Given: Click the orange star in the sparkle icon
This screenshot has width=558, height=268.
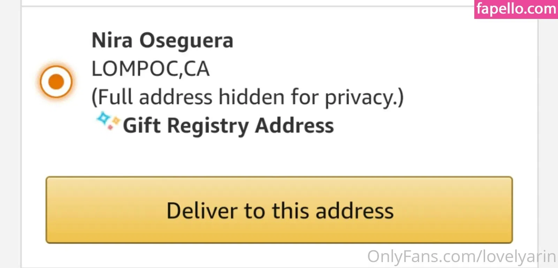Looking at the screenshot, I should tap(115, 121).
